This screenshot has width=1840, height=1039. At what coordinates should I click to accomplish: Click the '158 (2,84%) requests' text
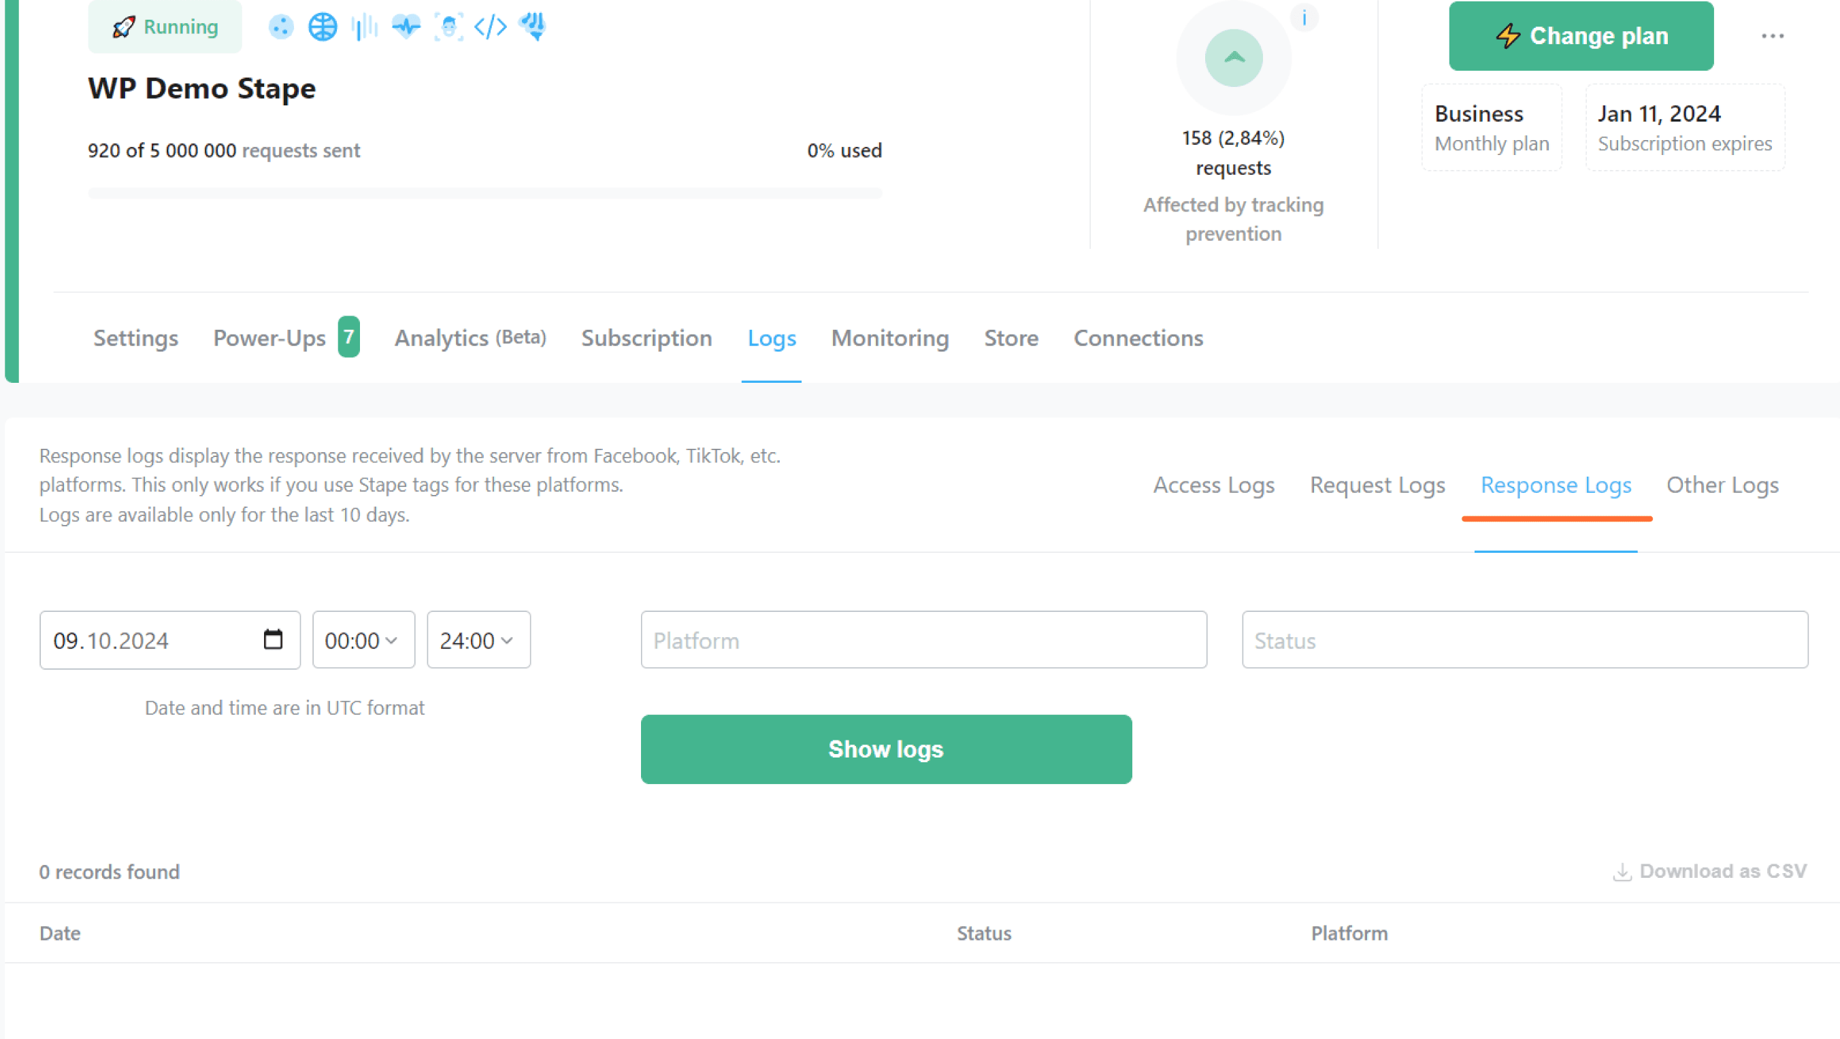1234,153
